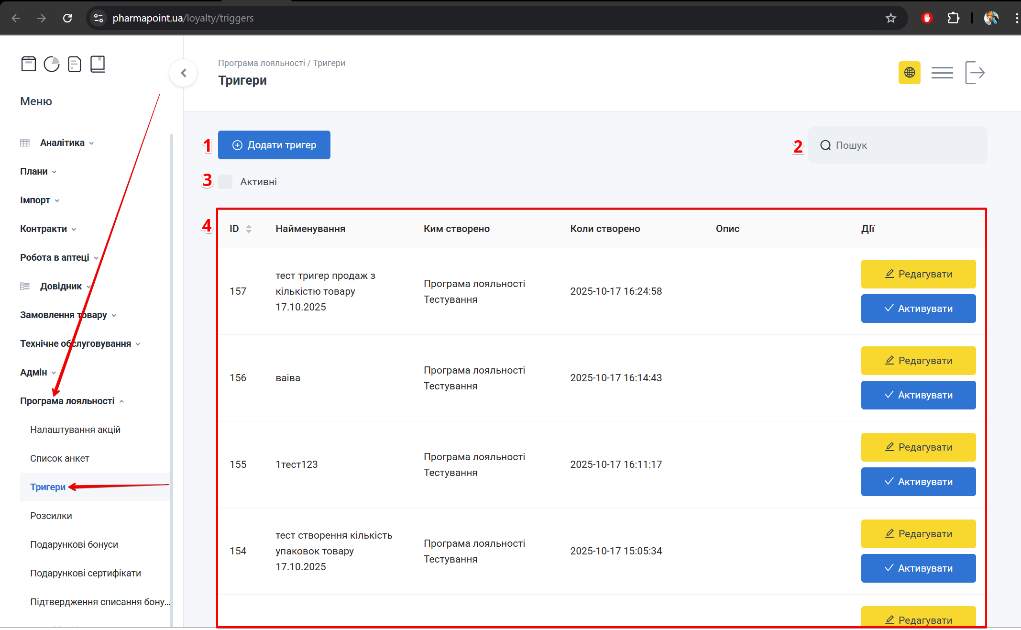This screenshot has width=1021, height=630.
Task: Click the logout arrow icon
Action: coord(975,73)
